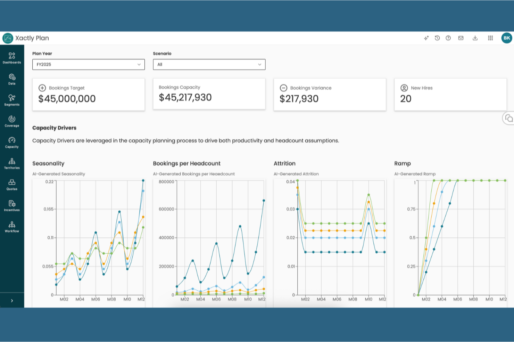Click the AI-Generated Attrition subtitle
The width and height of the screenshot is (514, 342).
coord(296,174)
